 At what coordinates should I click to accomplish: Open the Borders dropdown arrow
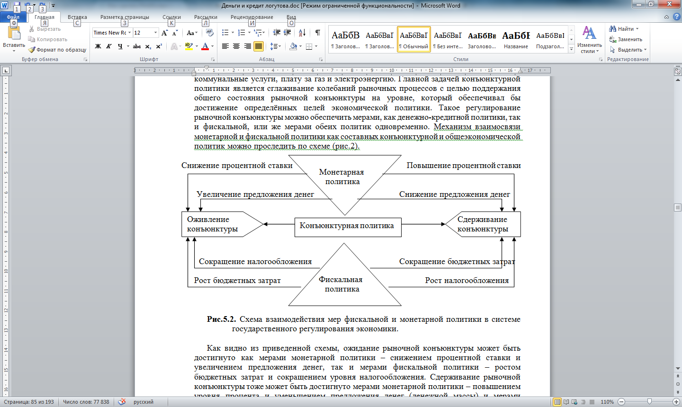316,46
